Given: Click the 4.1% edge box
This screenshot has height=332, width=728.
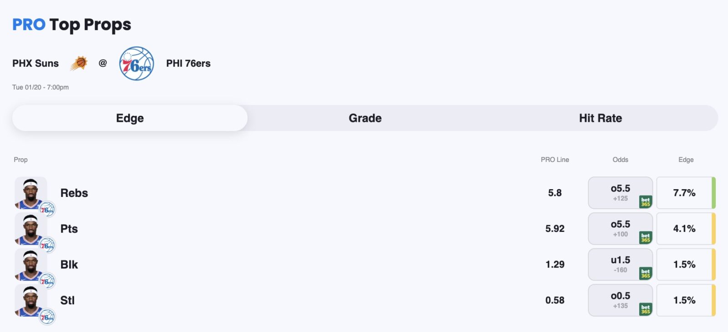Looking at the screenshot, I should tap(684, 229).
